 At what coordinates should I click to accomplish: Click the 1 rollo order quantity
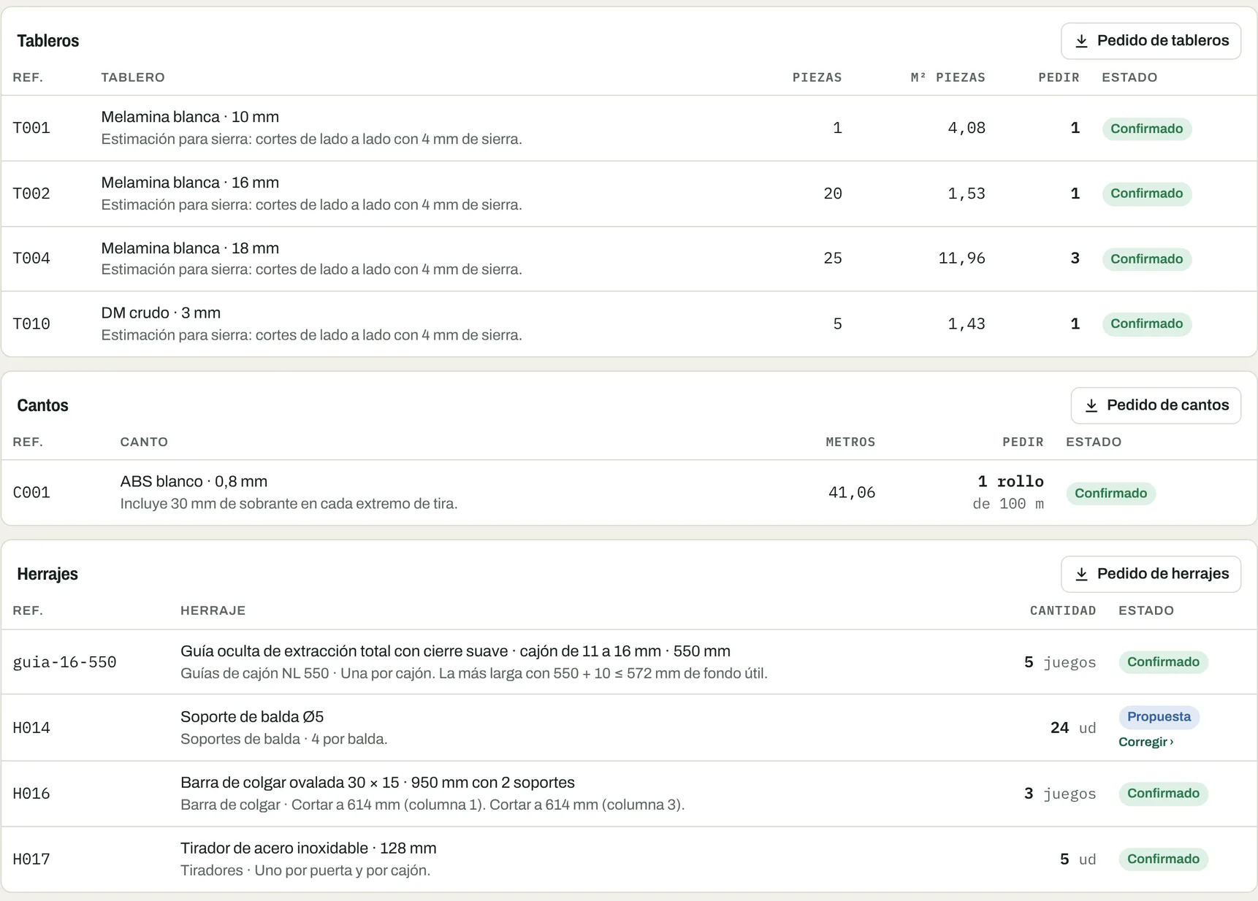1010,482
